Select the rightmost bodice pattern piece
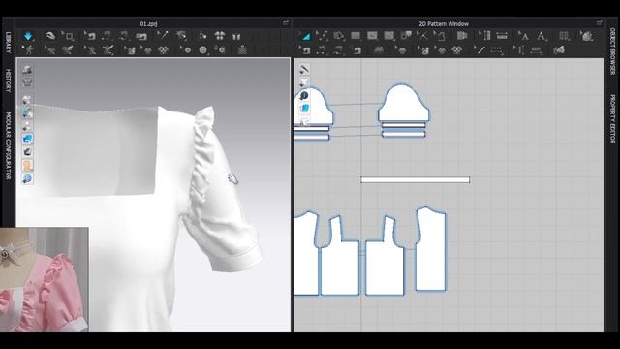The height and width of the screenshot is (349, 620). point(430,249)
